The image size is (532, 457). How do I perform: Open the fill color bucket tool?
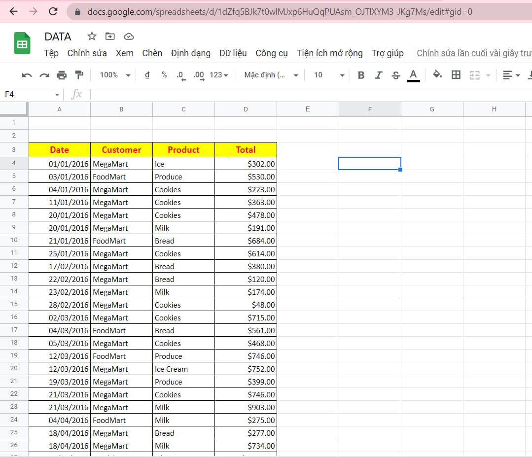pyautogui.click(x=437, y=75)
